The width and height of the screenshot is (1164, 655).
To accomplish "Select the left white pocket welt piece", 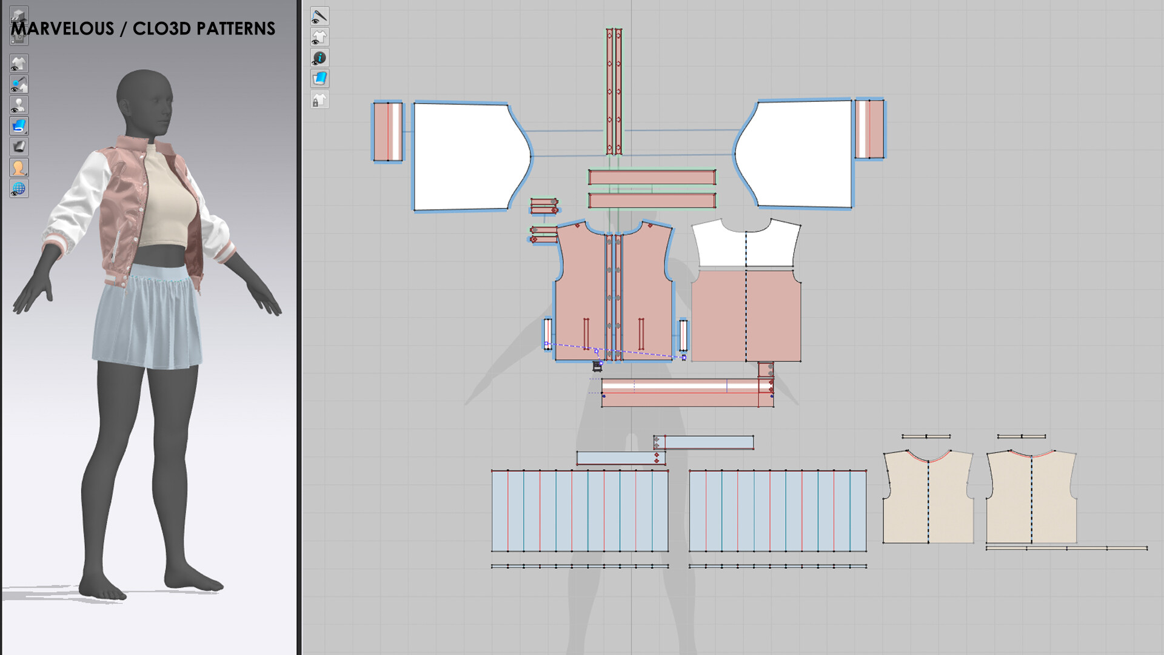I will [547, 334].
